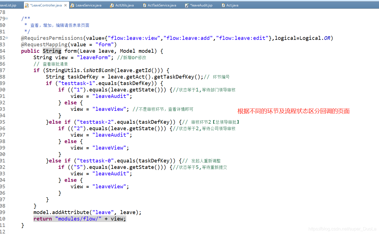Switch to the *leaveAudit.jsp tab
379x234 pixels.
pos(201,5)
